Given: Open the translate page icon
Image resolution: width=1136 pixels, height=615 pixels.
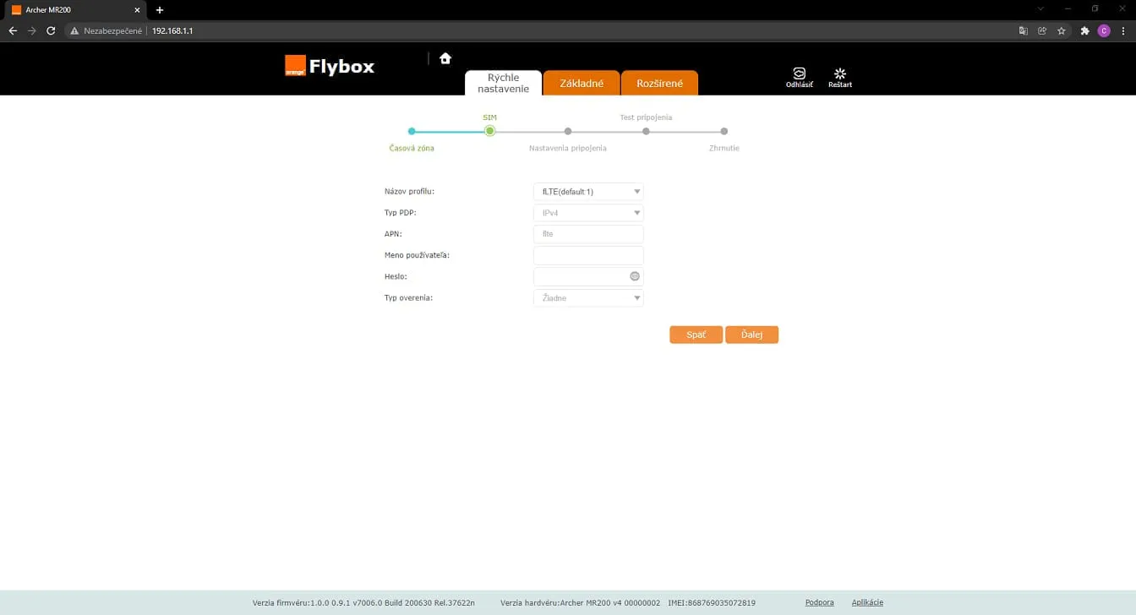Looking at the screenshot, I should [1024, 30].
